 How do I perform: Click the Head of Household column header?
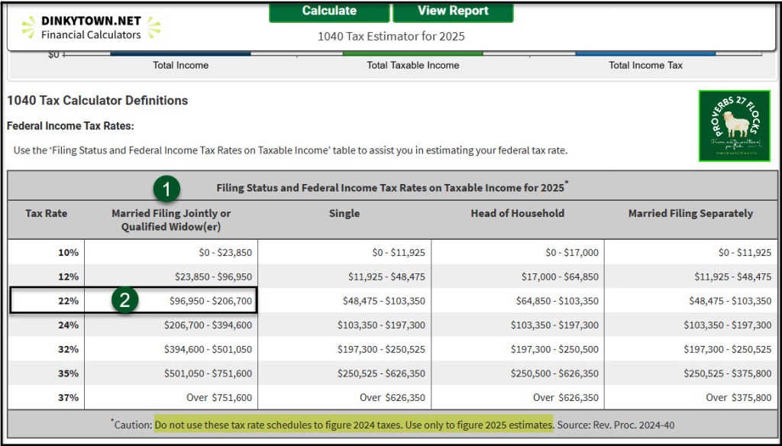(518, 214)
